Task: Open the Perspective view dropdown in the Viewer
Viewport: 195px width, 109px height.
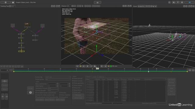Action: pos(141,6)
